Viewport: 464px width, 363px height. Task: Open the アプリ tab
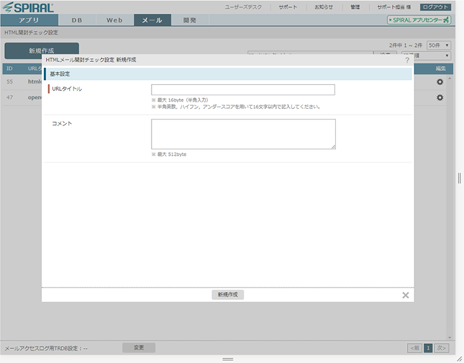click(x=28, y=20)
